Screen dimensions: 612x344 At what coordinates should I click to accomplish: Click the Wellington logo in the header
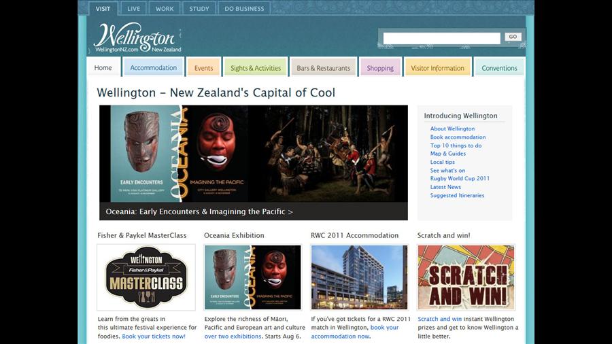137,38
